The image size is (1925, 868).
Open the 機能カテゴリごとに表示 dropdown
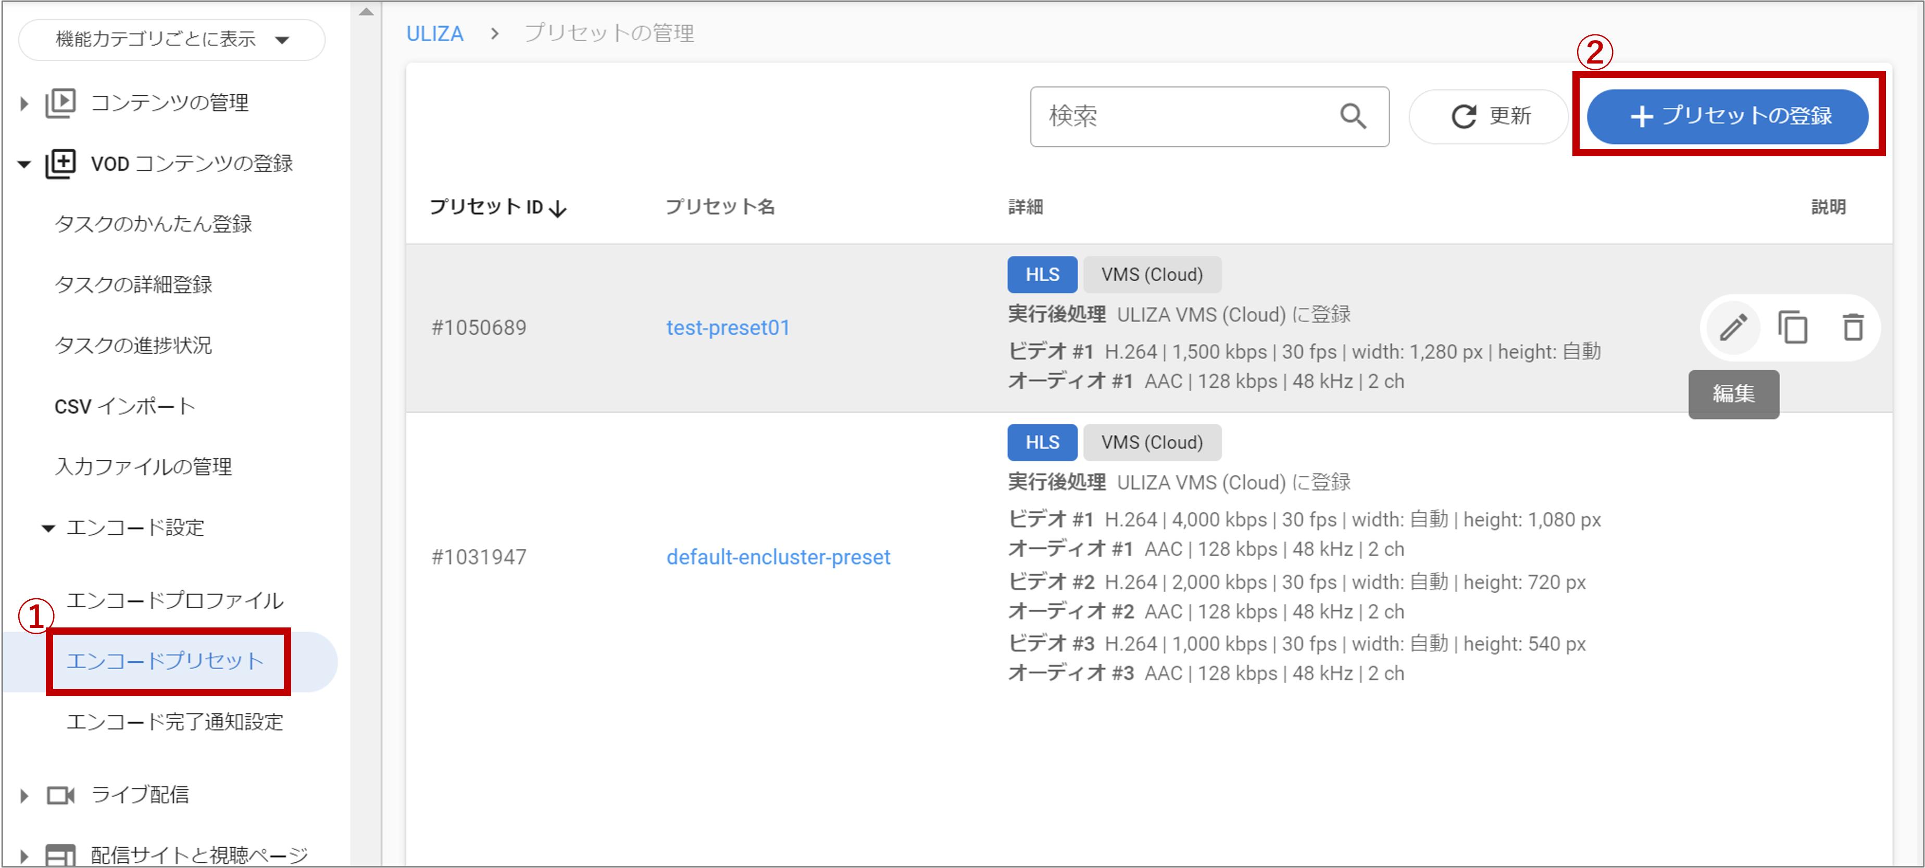click(171, 40)
